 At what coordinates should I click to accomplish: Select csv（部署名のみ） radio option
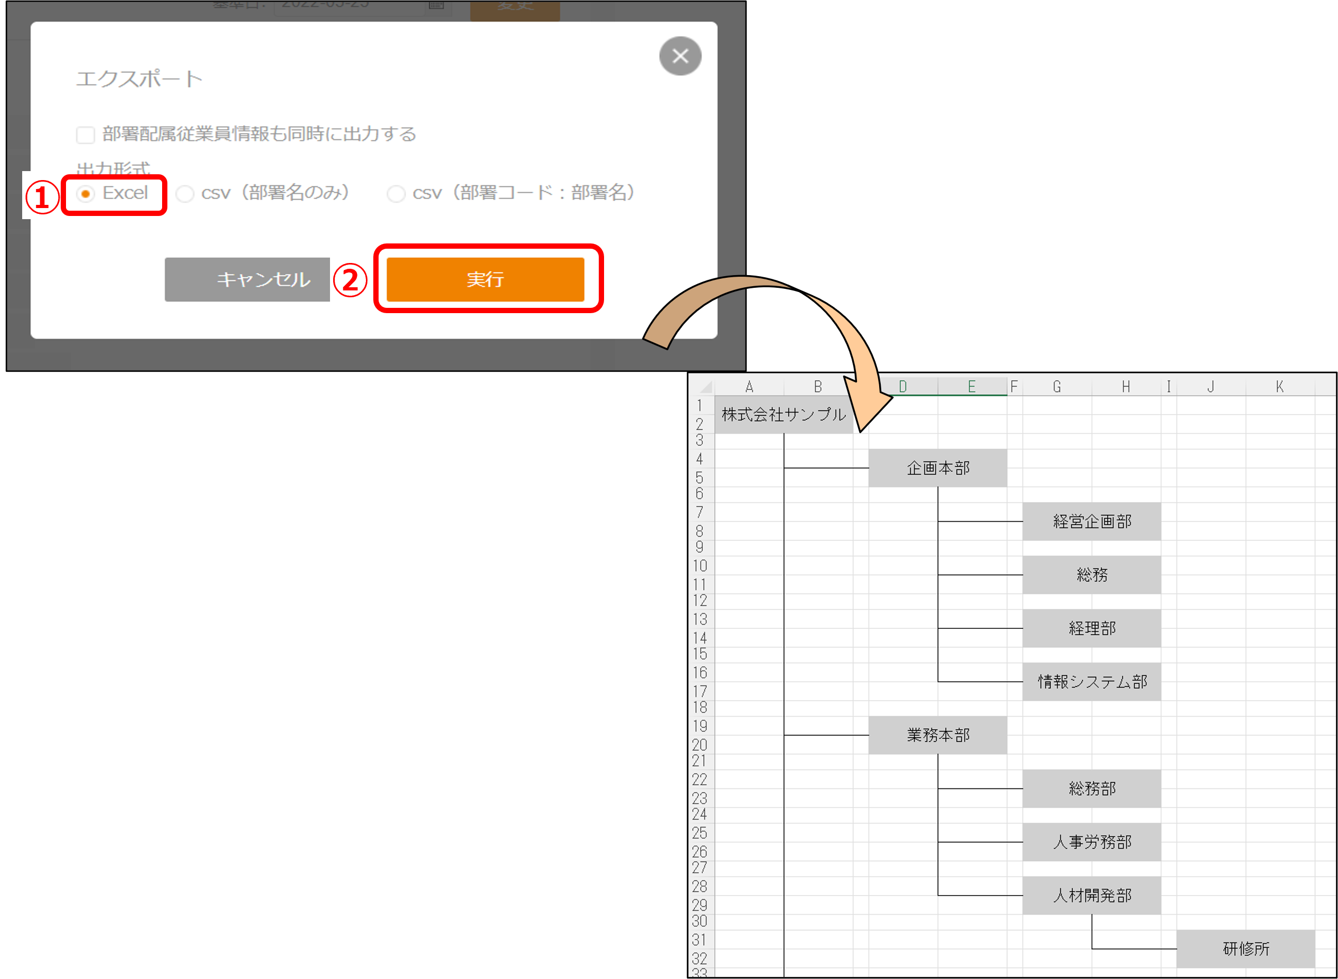pos(185,194)
